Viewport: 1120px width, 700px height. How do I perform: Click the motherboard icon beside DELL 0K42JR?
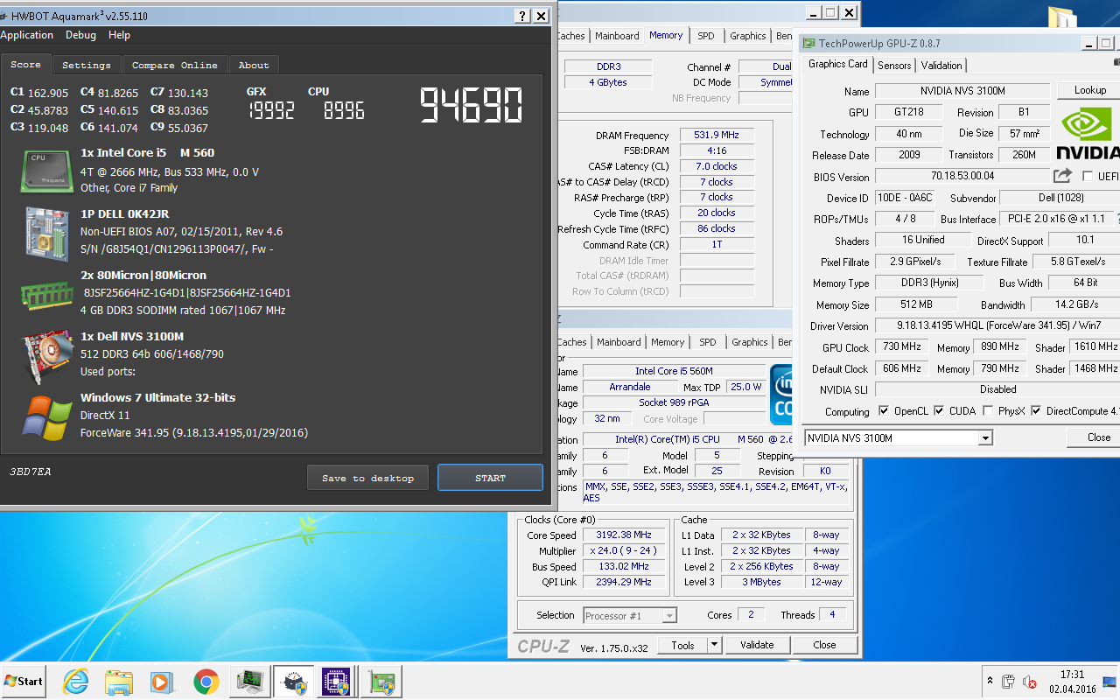pyautogui.click(x=47, y=232)
